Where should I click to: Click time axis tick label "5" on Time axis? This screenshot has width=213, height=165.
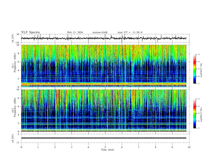coord(105,147)
